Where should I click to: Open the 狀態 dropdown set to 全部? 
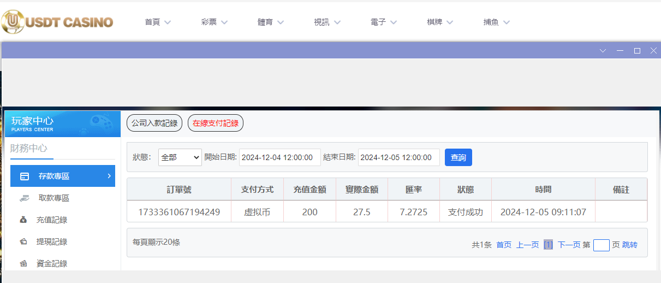tap(180, 157)
